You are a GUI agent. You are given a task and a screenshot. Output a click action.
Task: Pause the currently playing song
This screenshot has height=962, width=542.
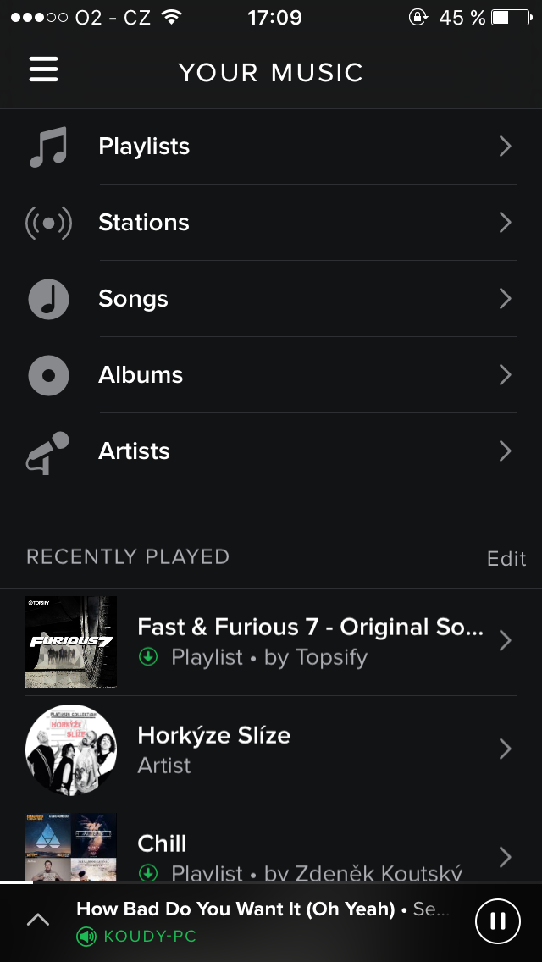click(498, 921)
